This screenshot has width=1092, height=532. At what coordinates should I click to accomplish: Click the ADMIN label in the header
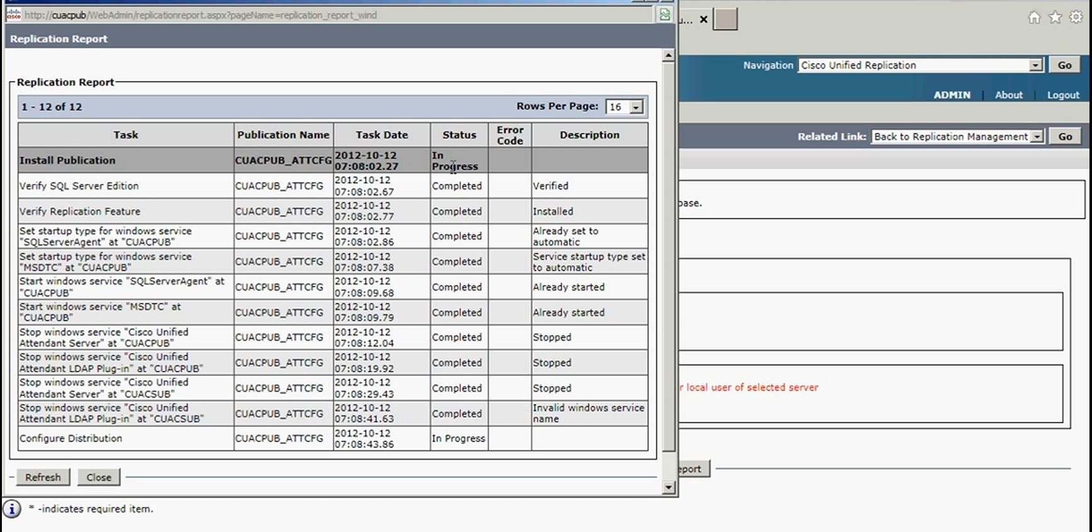pos(952,95)
